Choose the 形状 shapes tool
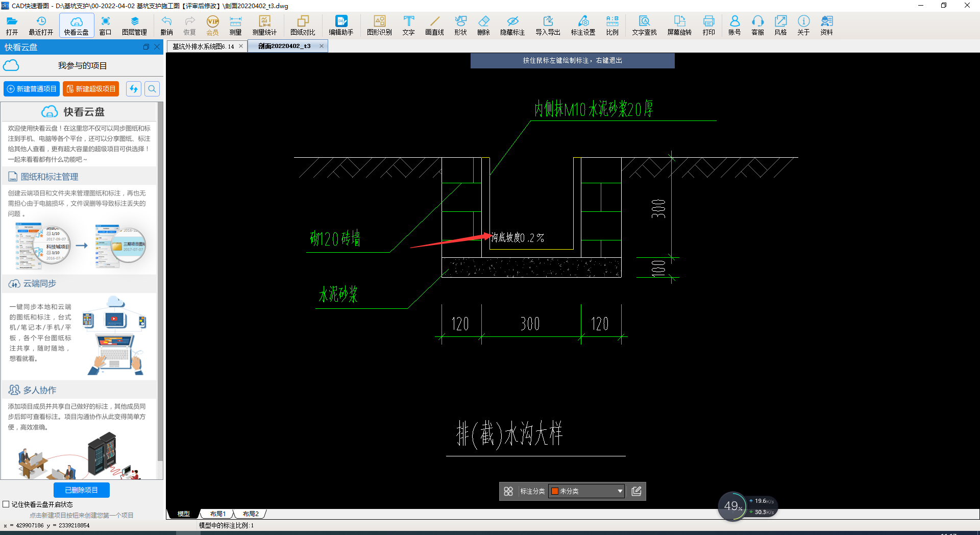The width and height of the screenshot is (980, 535). pos(460,25)
